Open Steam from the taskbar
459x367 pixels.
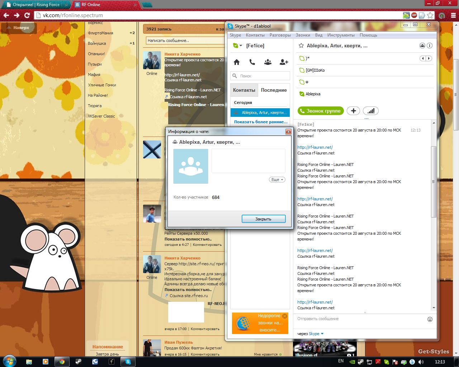coord(79,362)
